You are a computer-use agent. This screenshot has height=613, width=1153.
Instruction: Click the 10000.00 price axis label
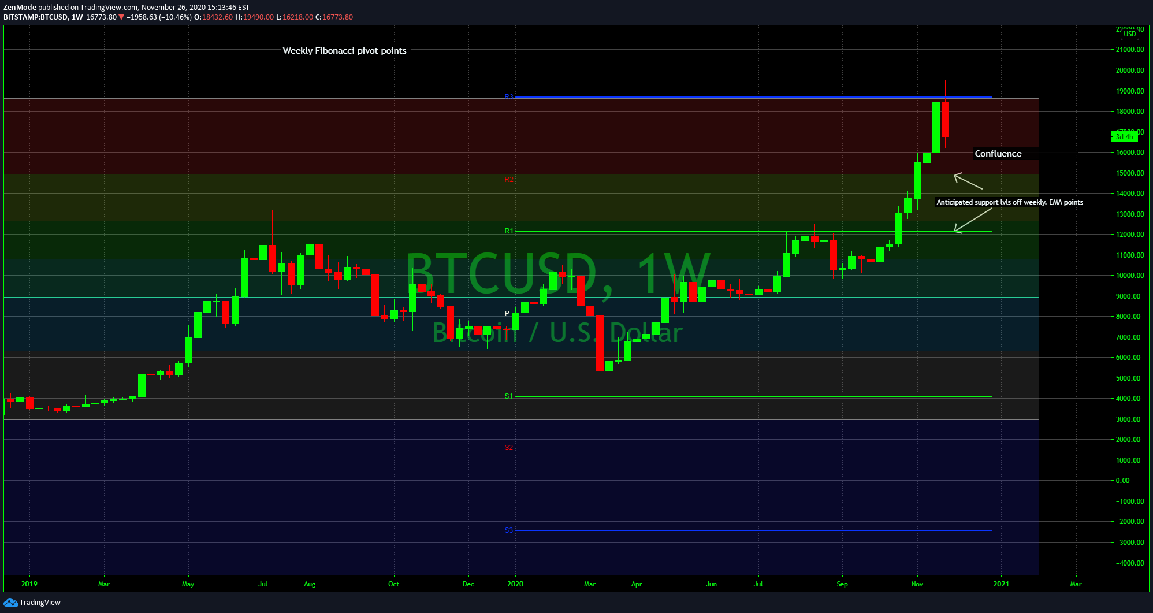click(x=1130, y=276)
